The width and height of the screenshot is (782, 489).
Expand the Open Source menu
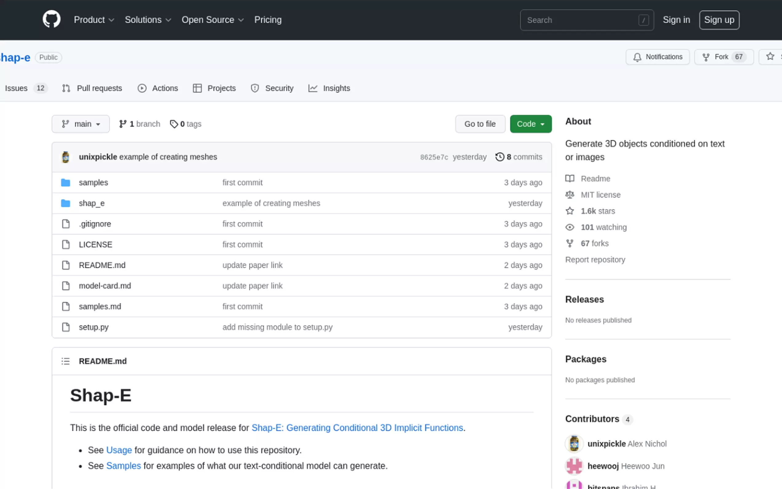(212, 20)
